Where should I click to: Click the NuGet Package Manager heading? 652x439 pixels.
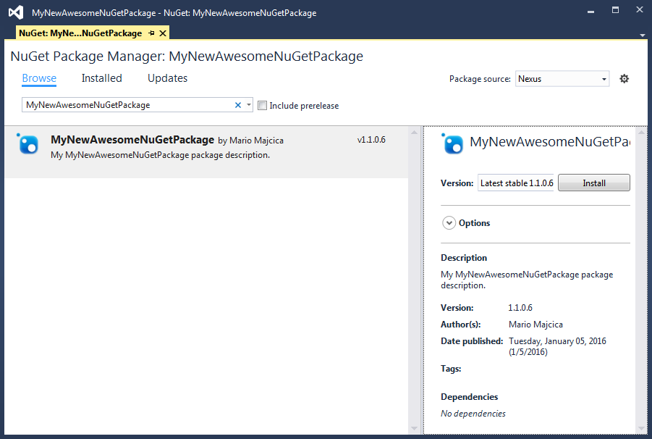(x=187, y=57)
